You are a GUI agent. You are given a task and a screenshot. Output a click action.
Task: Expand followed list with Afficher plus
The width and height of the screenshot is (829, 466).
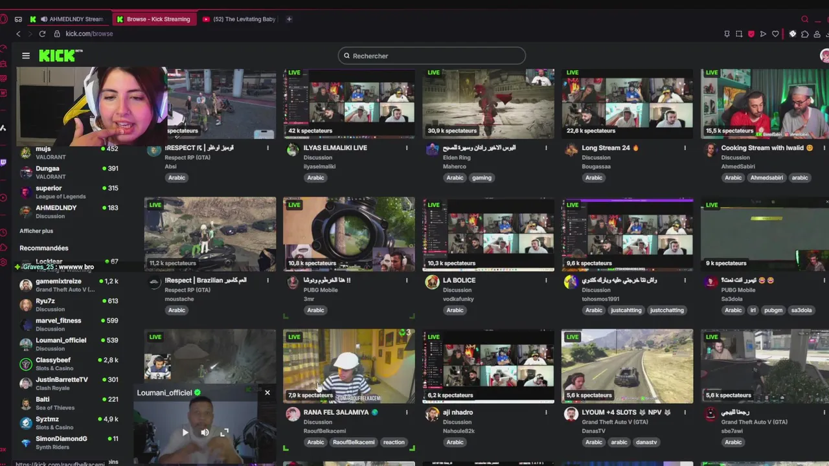[36, 231]
